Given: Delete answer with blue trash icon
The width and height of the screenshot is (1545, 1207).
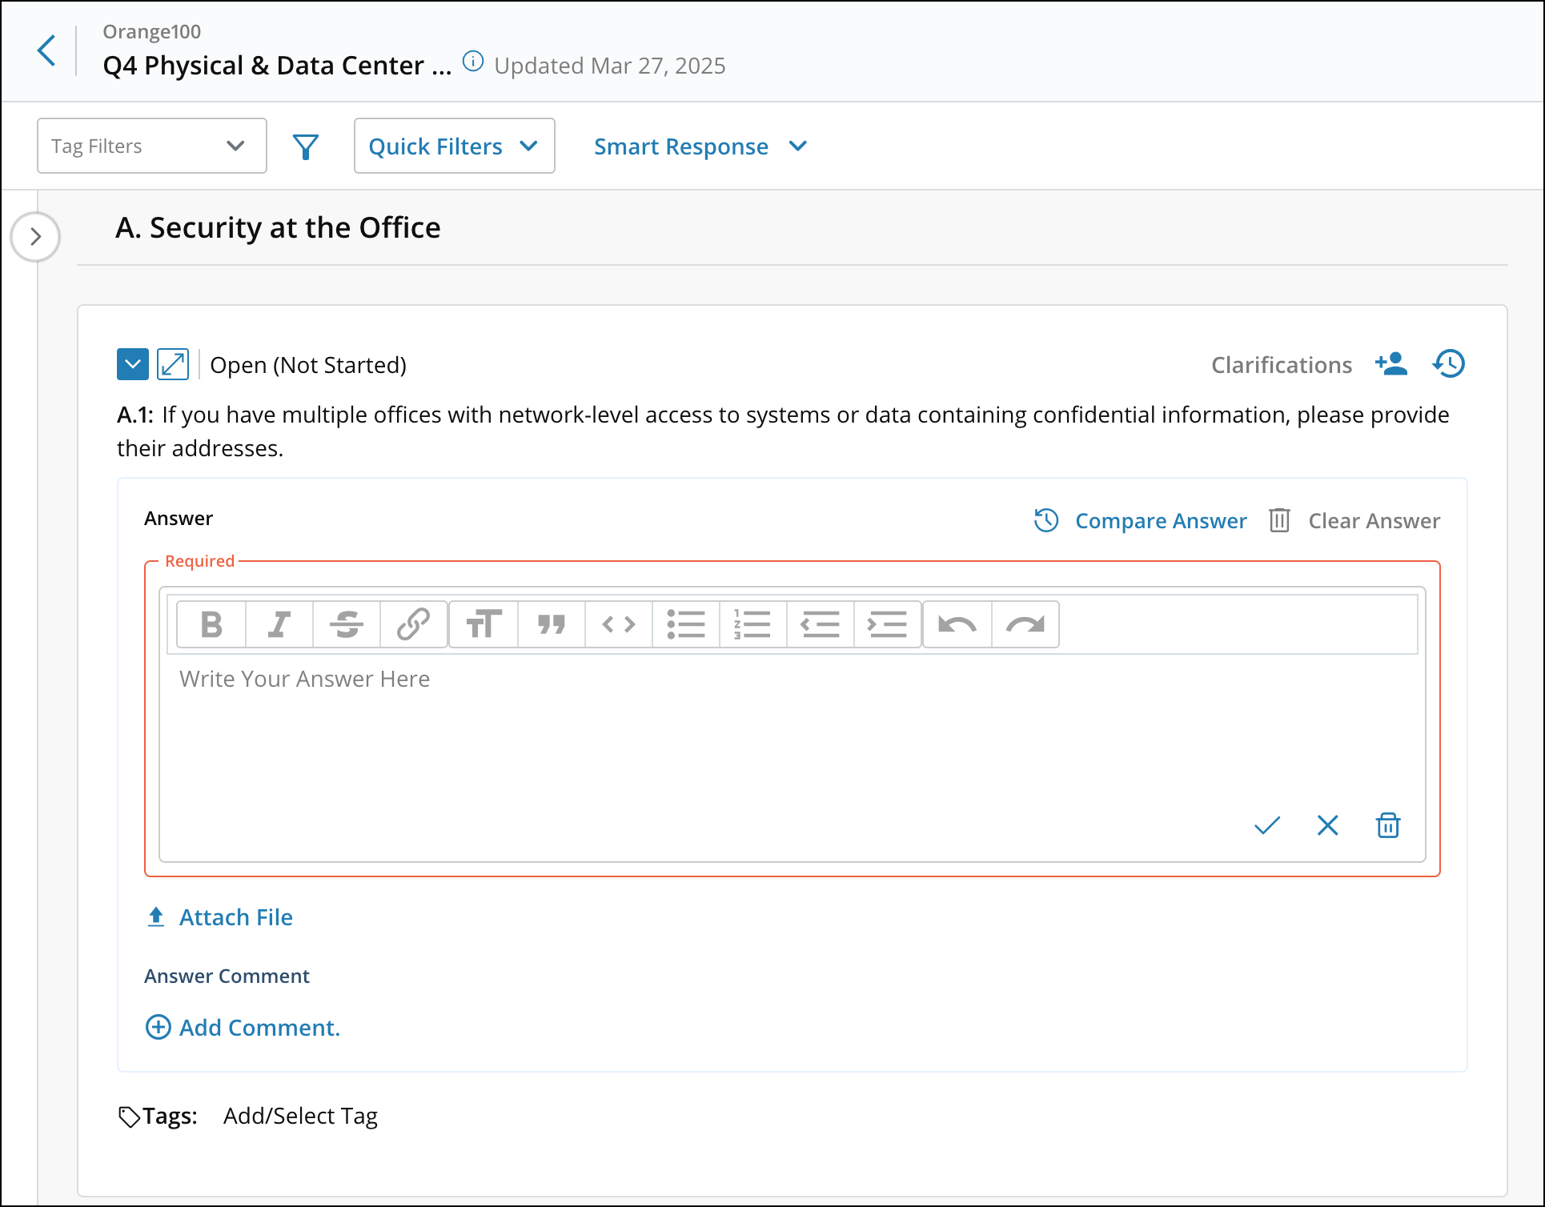Looking at the screenshot, I should pos(1387,825).
